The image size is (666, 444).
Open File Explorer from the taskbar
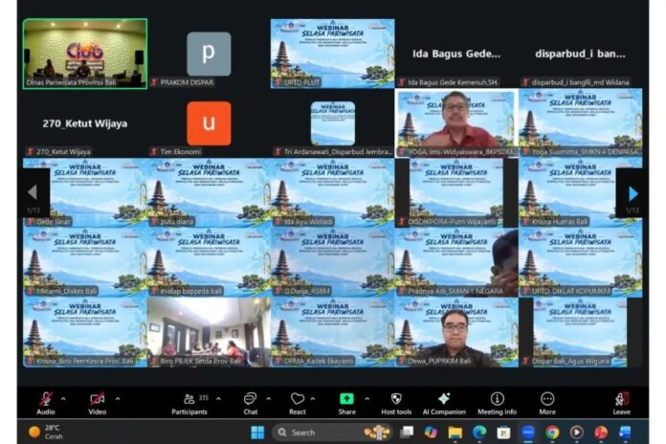455,433
